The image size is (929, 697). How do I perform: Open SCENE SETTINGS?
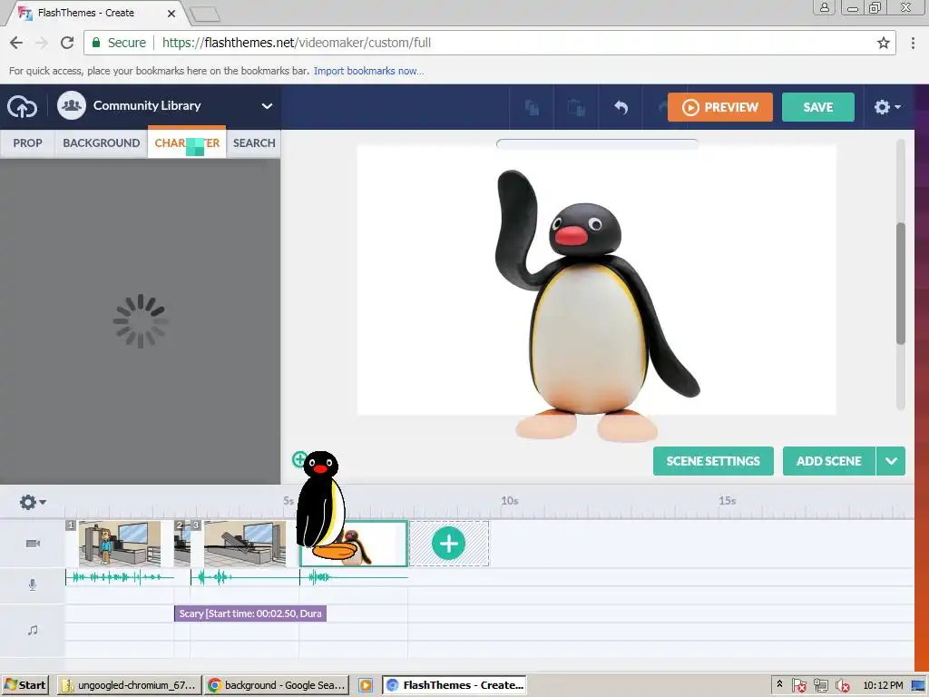(x=713, y=461)
